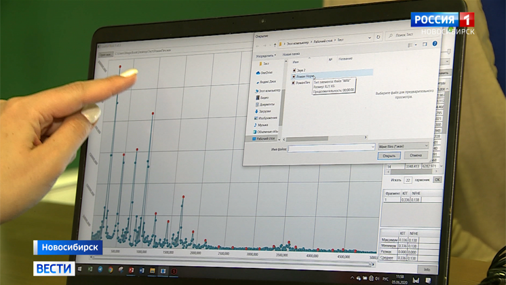Open Word from the taskbar

click(x=142, y=271)
